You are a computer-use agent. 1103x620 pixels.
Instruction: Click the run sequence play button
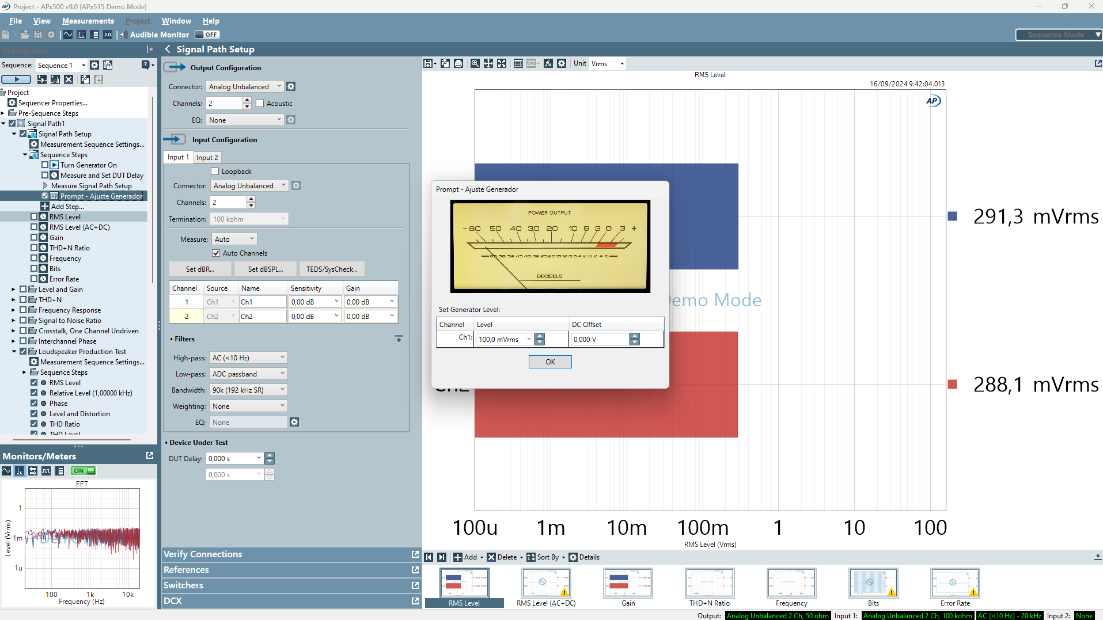click(x=17, y=79)
